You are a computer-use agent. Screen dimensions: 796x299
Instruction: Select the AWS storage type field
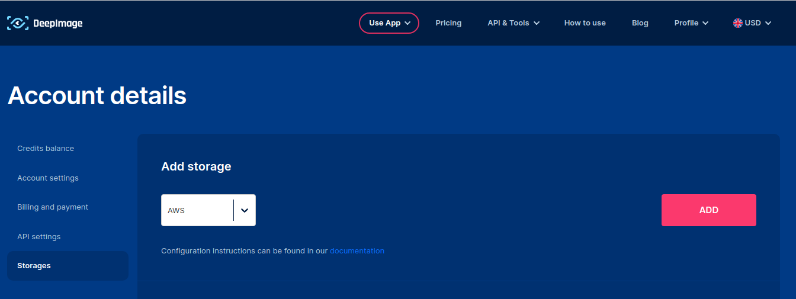197,210
